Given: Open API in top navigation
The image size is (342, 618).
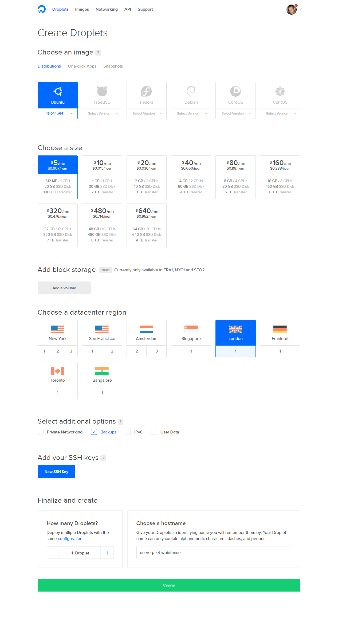Looking at the screenshot, I should point(128,9).
